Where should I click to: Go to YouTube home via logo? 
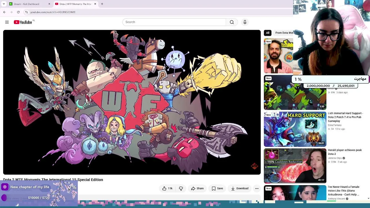pyautogui.click(x=23, y=22)
